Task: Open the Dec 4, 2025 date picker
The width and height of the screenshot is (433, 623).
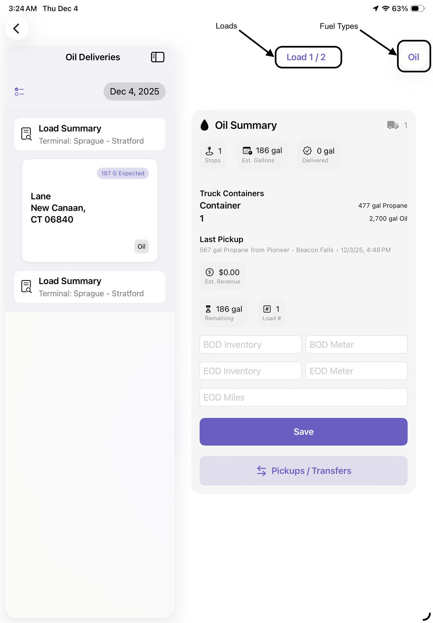Action: (x=134, y=92)
